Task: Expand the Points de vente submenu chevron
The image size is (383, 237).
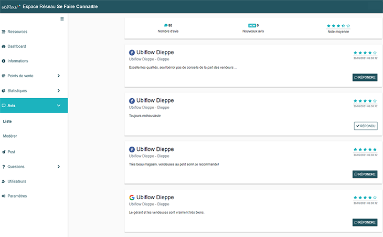Action: [x=59, y=76]
